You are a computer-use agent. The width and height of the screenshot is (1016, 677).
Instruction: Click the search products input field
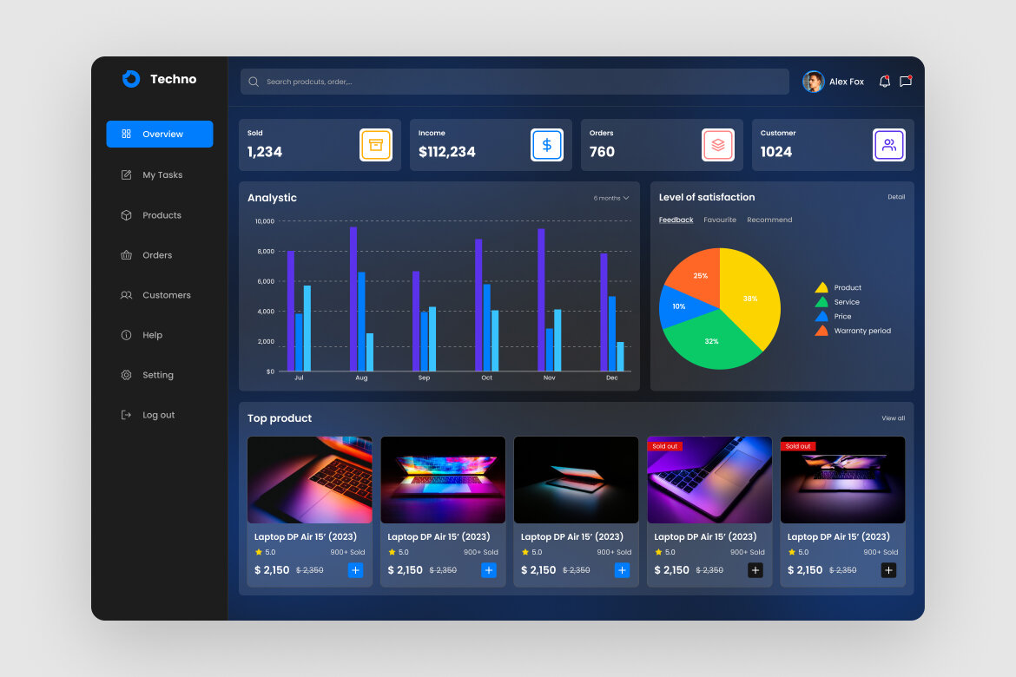coord(513,81)
